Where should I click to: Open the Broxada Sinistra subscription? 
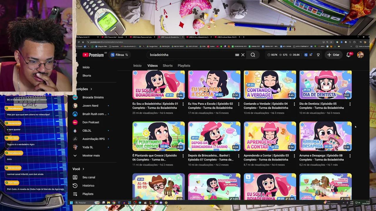coord(93,97)
